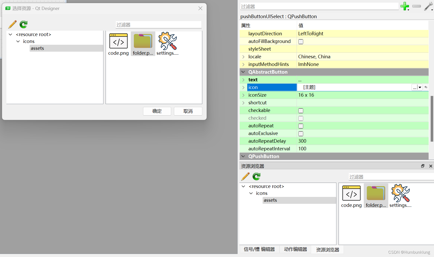The width and height of the screenshot is (434, 257).
Task: Collapse the icons node in resource tree
Action: [x=18, y=41]
